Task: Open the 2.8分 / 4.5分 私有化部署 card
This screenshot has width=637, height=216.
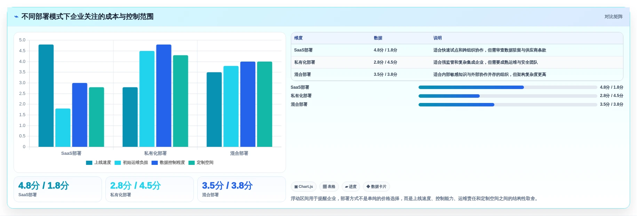Action: (x=150, y=189)
